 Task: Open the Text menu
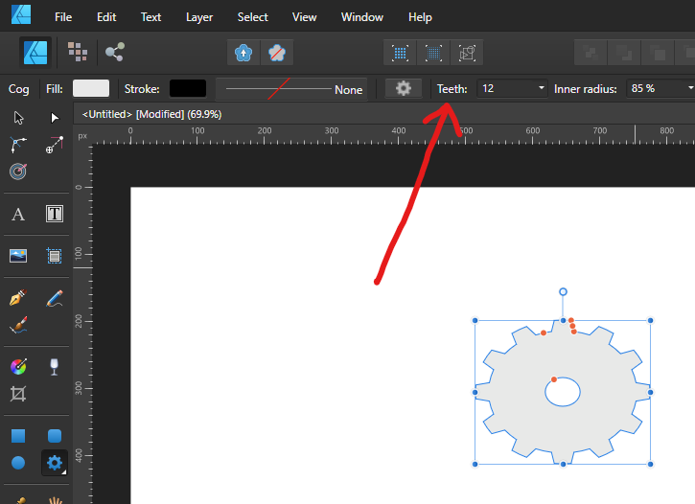tap(151, 17)
